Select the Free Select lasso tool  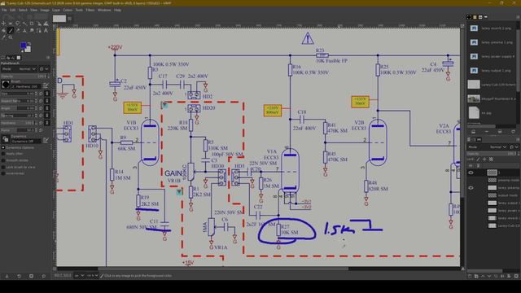(17, 24)
